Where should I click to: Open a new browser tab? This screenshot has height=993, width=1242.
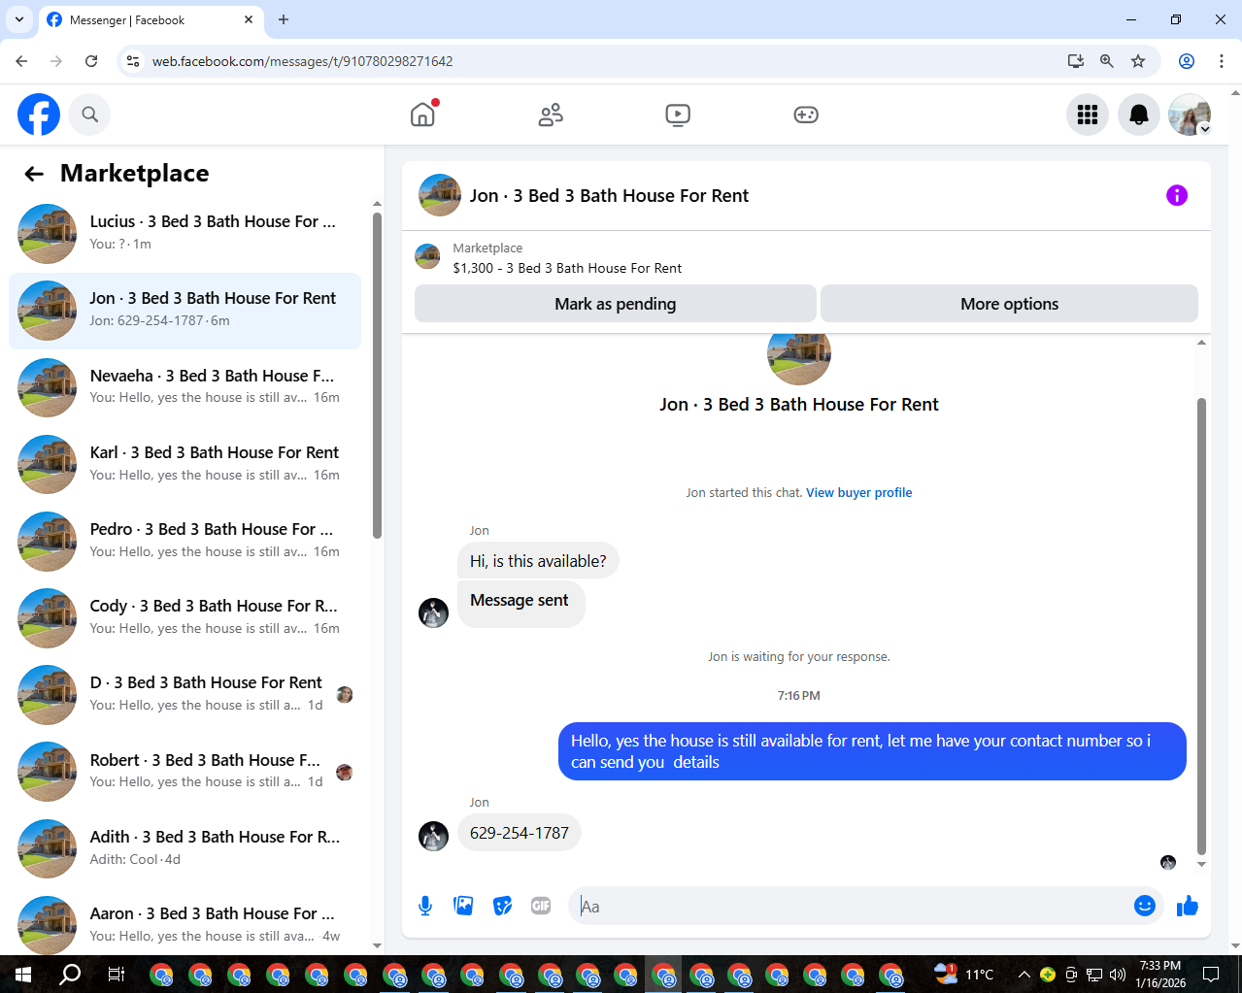pyautogui.click(x=284, y=19)
